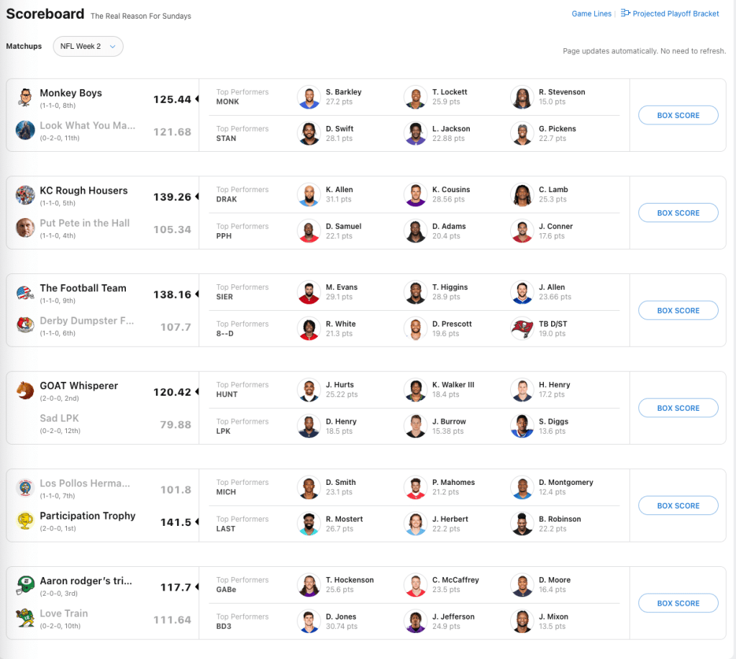Open the NFL Week 2 matchups dropdown
The height and width of the screenshot is (659, 736).
click(x=88, y=47)
